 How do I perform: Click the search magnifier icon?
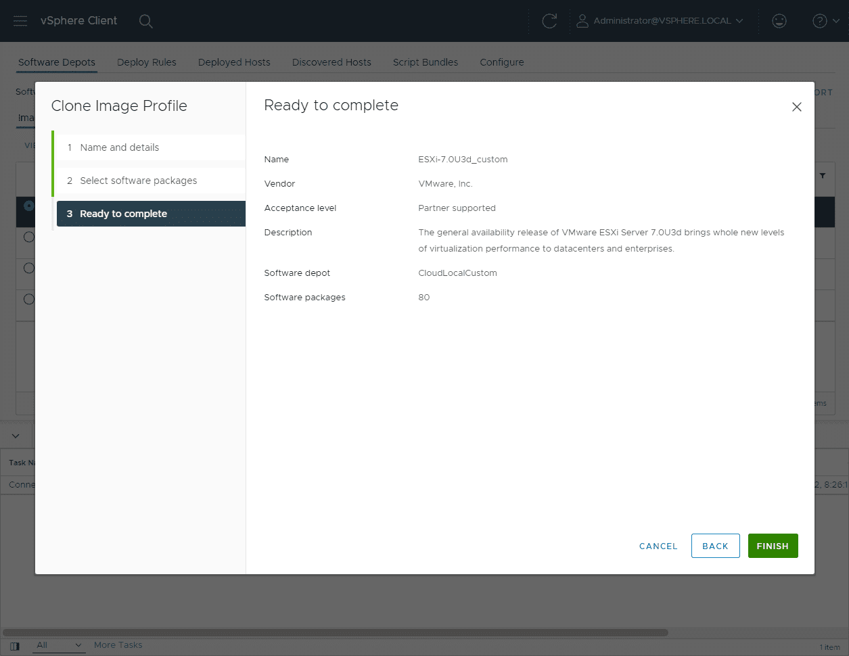145,21
